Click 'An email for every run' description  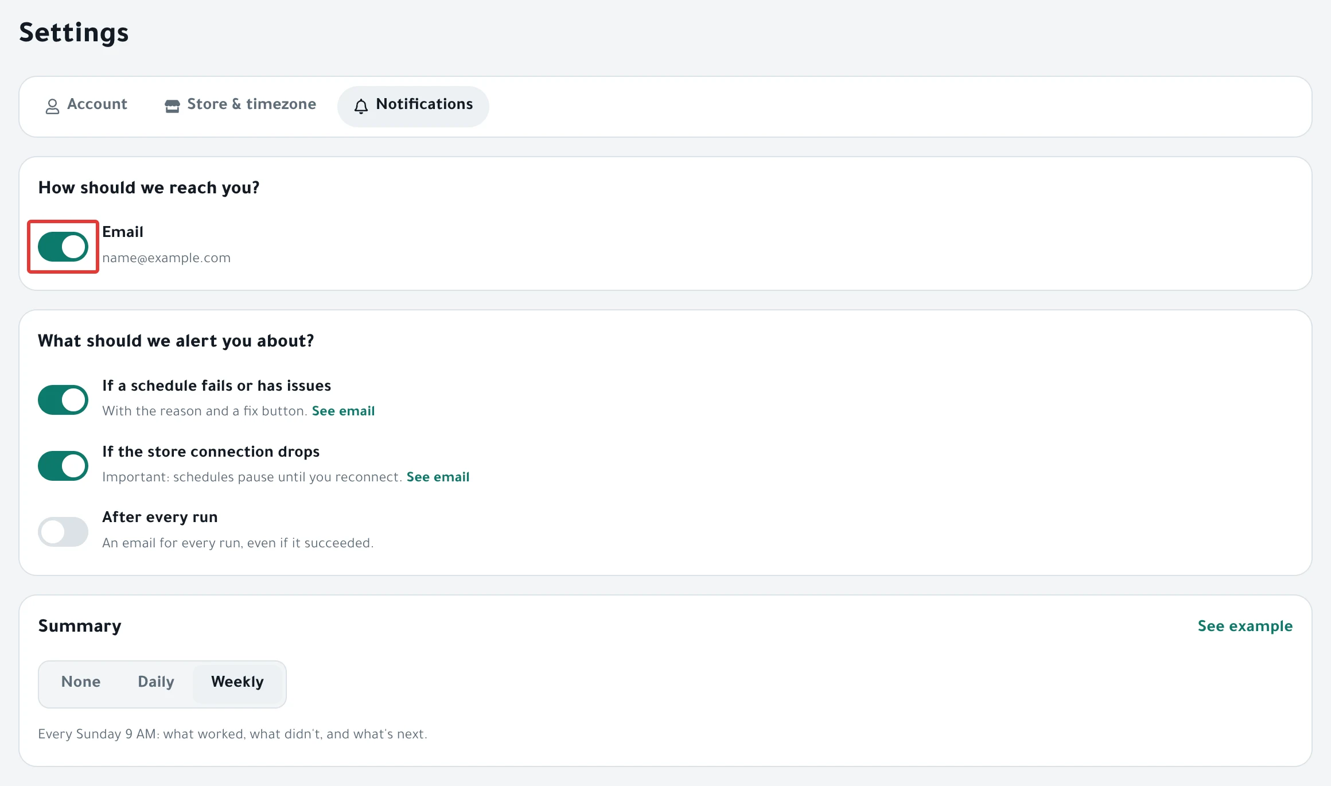click(238, 543)
